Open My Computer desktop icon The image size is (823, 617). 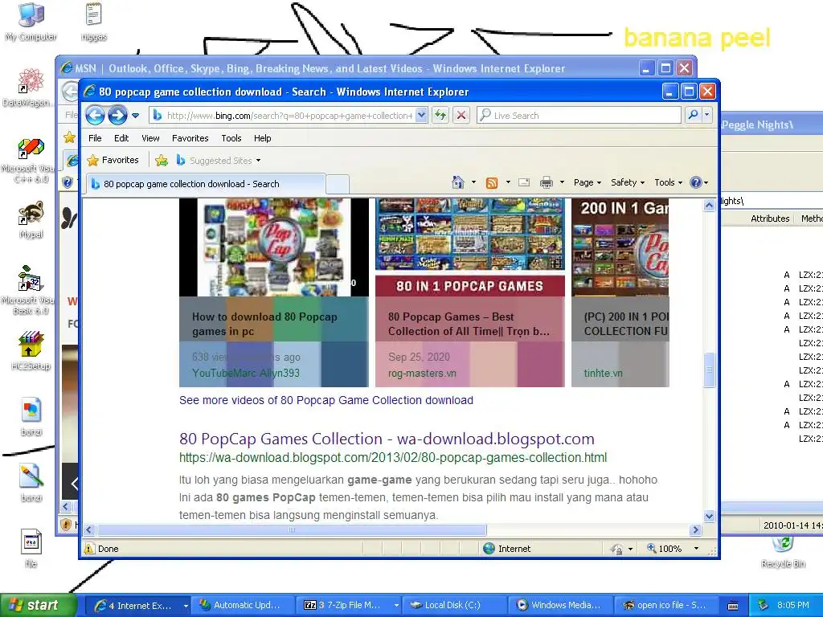click(x=31, y=22)
